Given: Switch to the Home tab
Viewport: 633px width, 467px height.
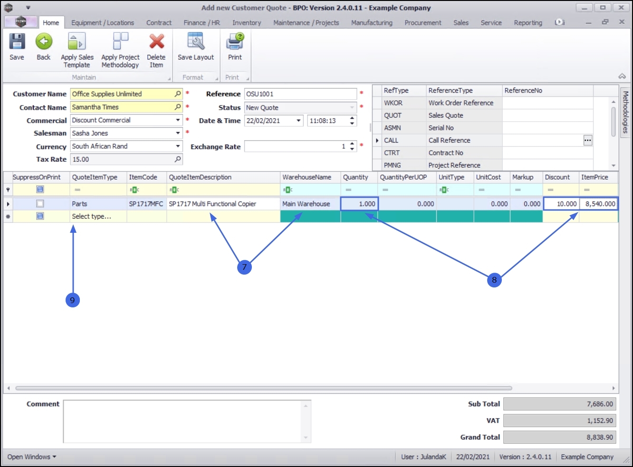Looking at the screenshot, I should click(51, 22).
